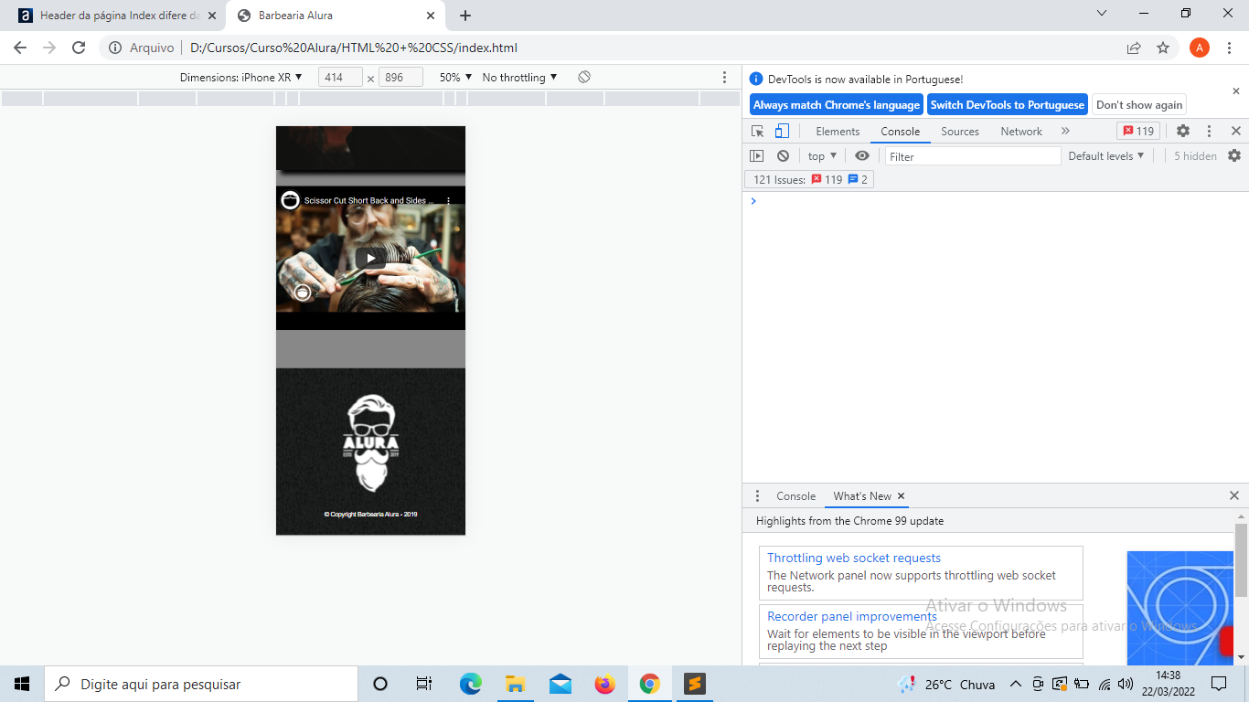Open the Windows Start menu

(22, 684)
